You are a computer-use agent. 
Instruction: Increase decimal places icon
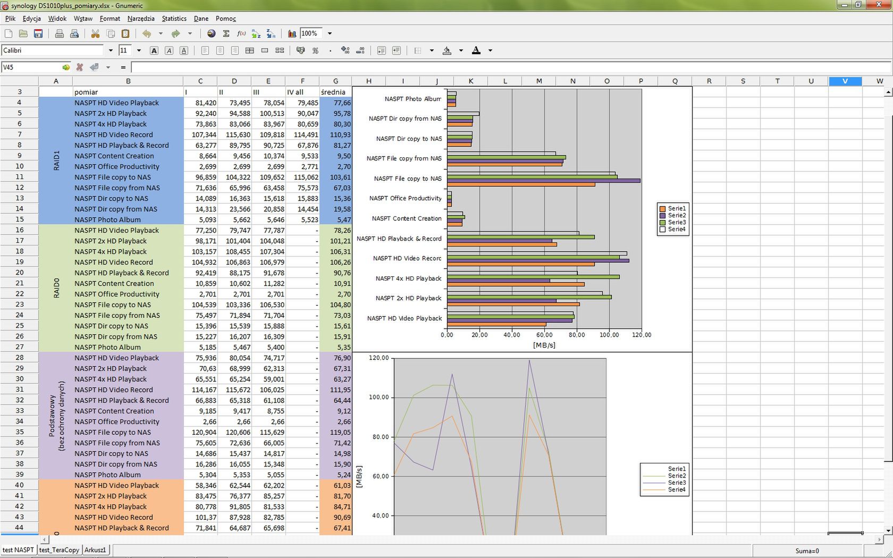click(345, 50)
